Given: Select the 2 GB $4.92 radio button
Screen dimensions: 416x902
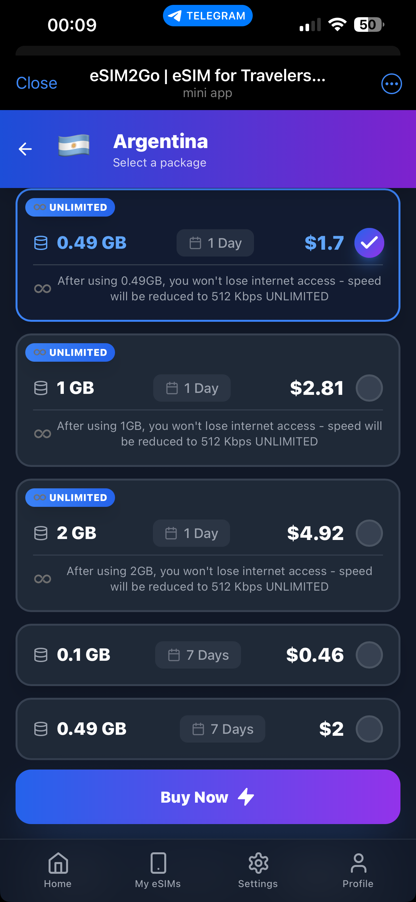Looking at the screenshot, I should point(369,533).
